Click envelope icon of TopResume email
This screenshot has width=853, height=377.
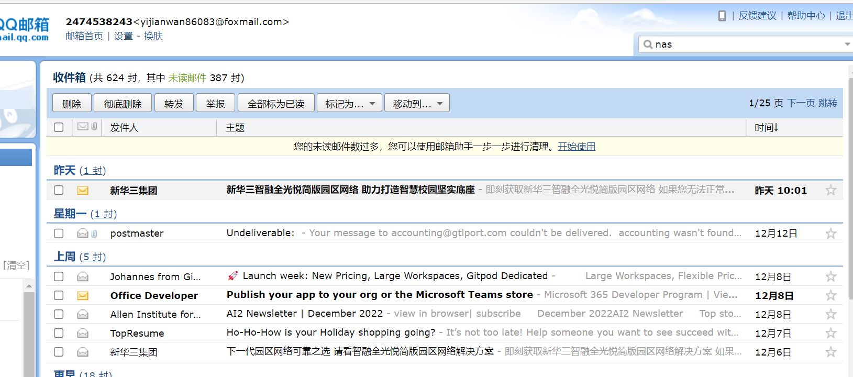point(83,333)
